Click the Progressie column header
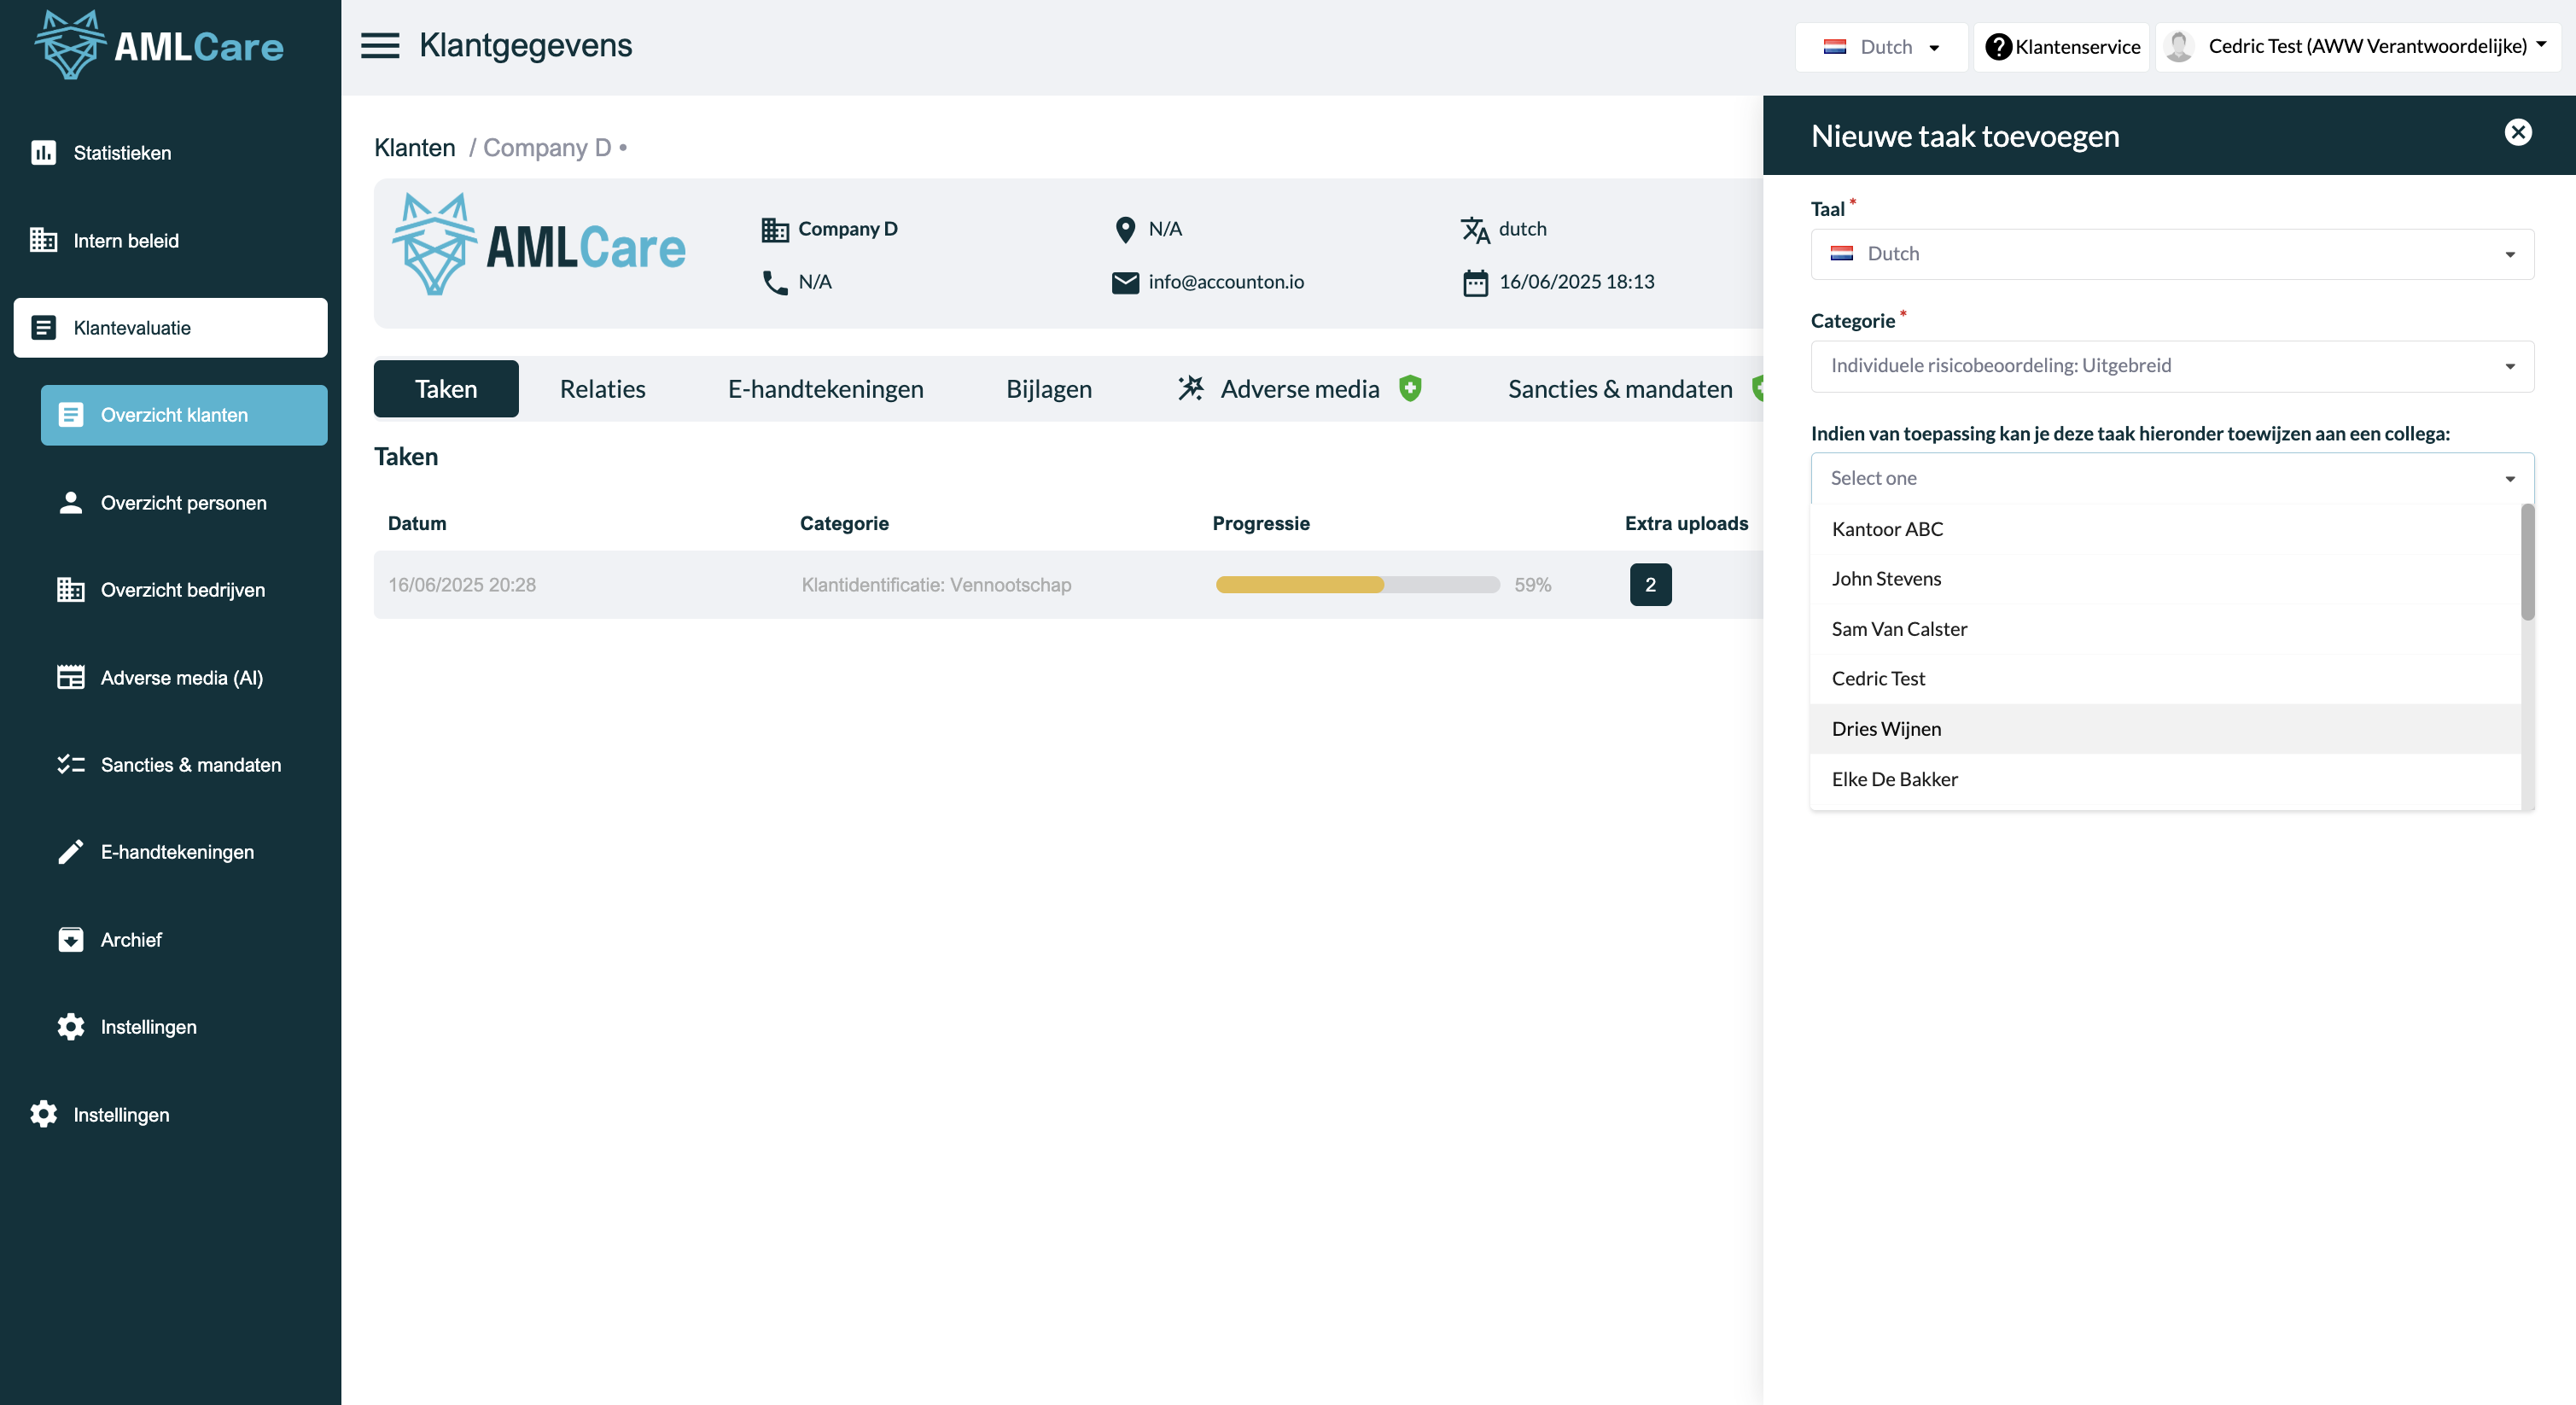The image size is (2576, 1405). pos(1261,523)
